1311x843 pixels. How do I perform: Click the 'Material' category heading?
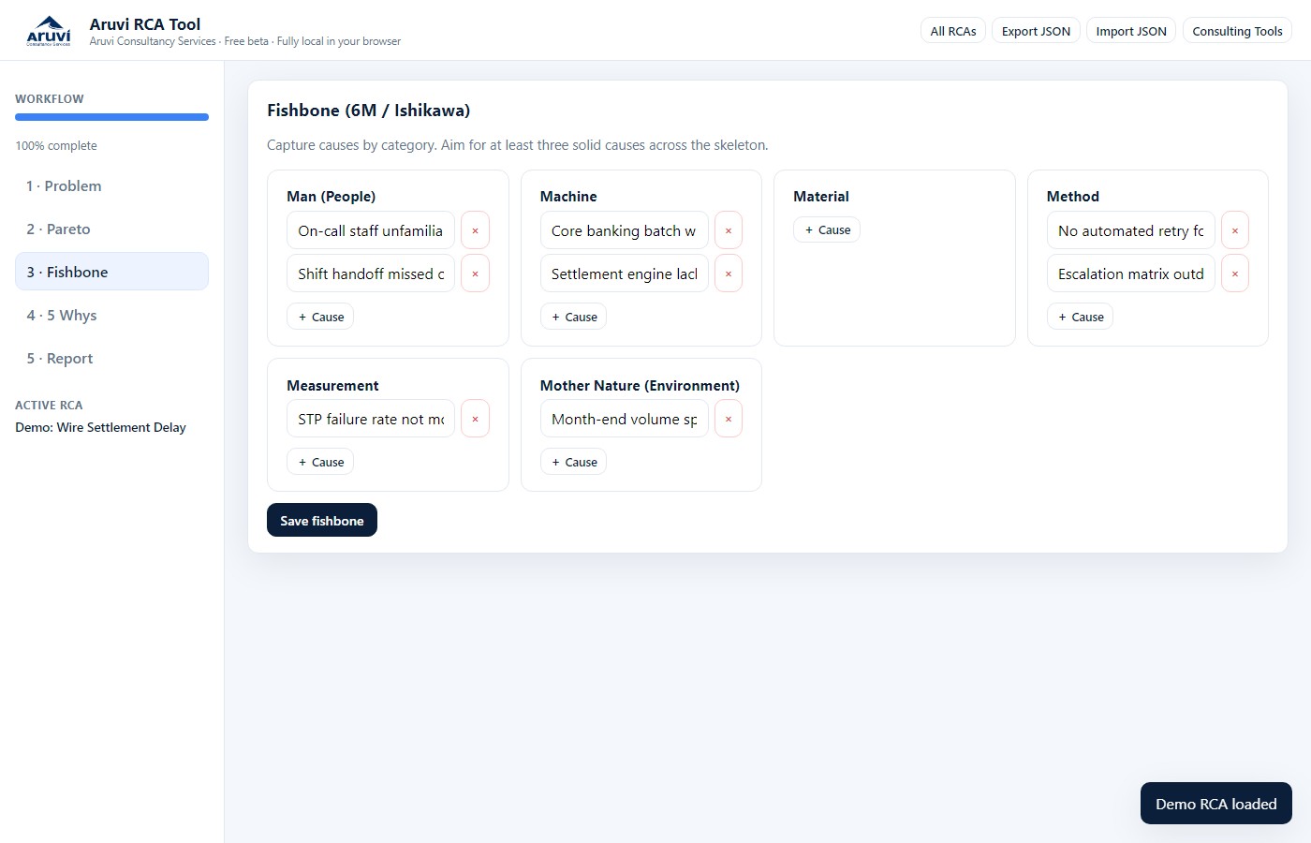(x=821, y=196)
